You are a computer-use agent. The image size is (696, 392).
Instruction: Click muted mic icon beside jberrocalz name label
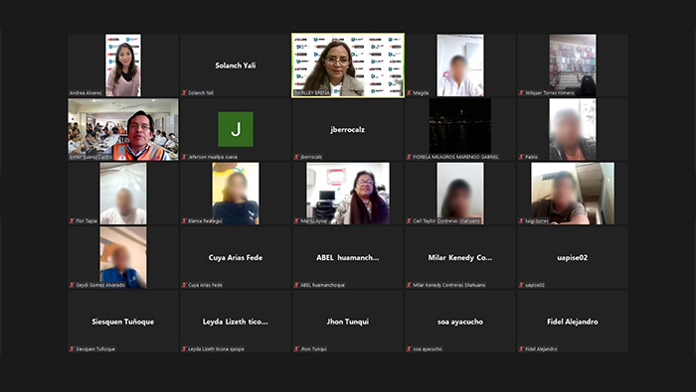point(296,157)
